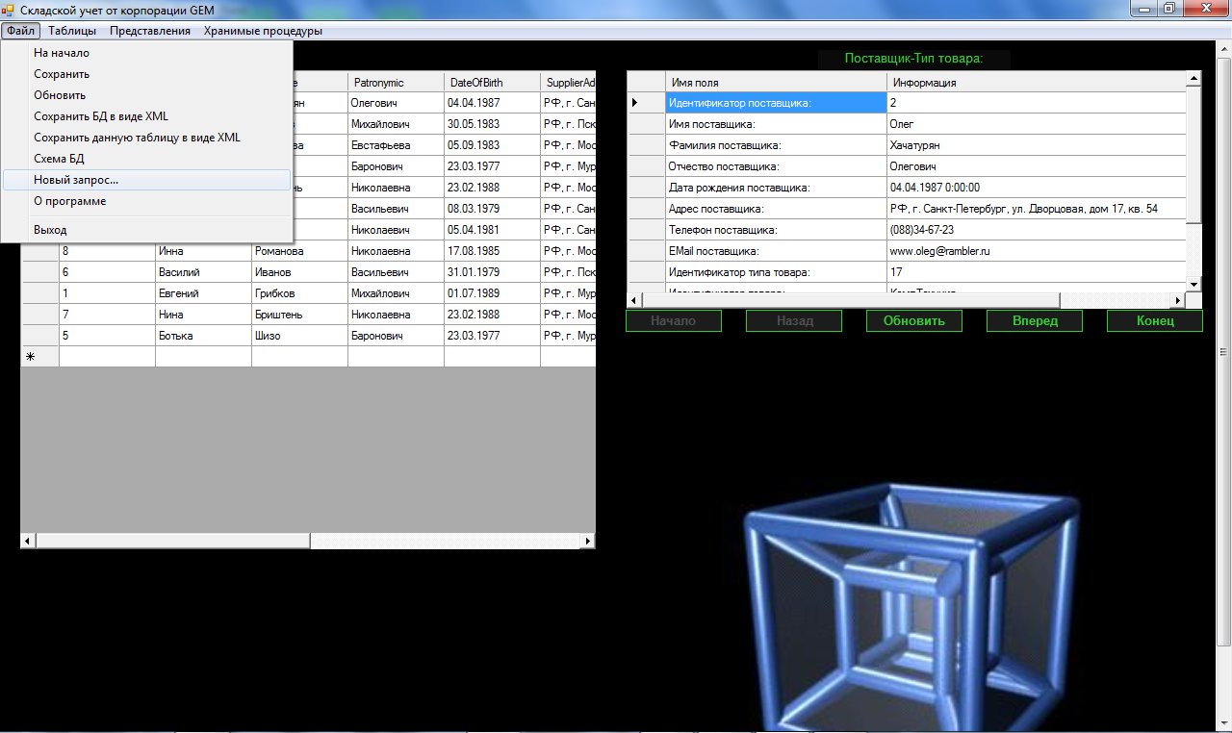This screenshot has width=1232, height=733.
Task: Click the 'Имя поля' column header
Action: point(775,83)
